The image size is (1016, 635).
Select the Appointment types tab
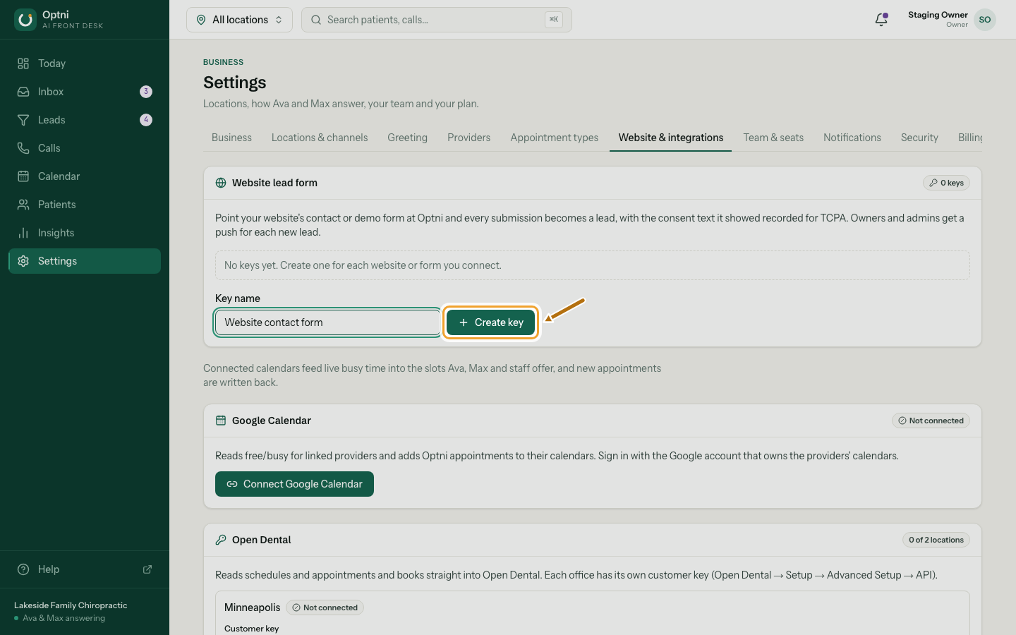[554, 138]
